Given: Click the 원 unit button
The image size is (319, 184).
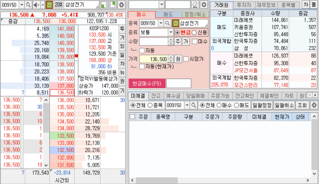Looking at the screenshot, I should coord(178,59).
